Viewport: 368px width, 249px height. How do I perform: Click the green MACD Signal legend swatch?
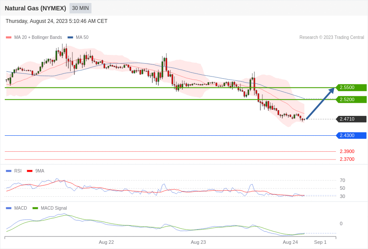[35, 208]
